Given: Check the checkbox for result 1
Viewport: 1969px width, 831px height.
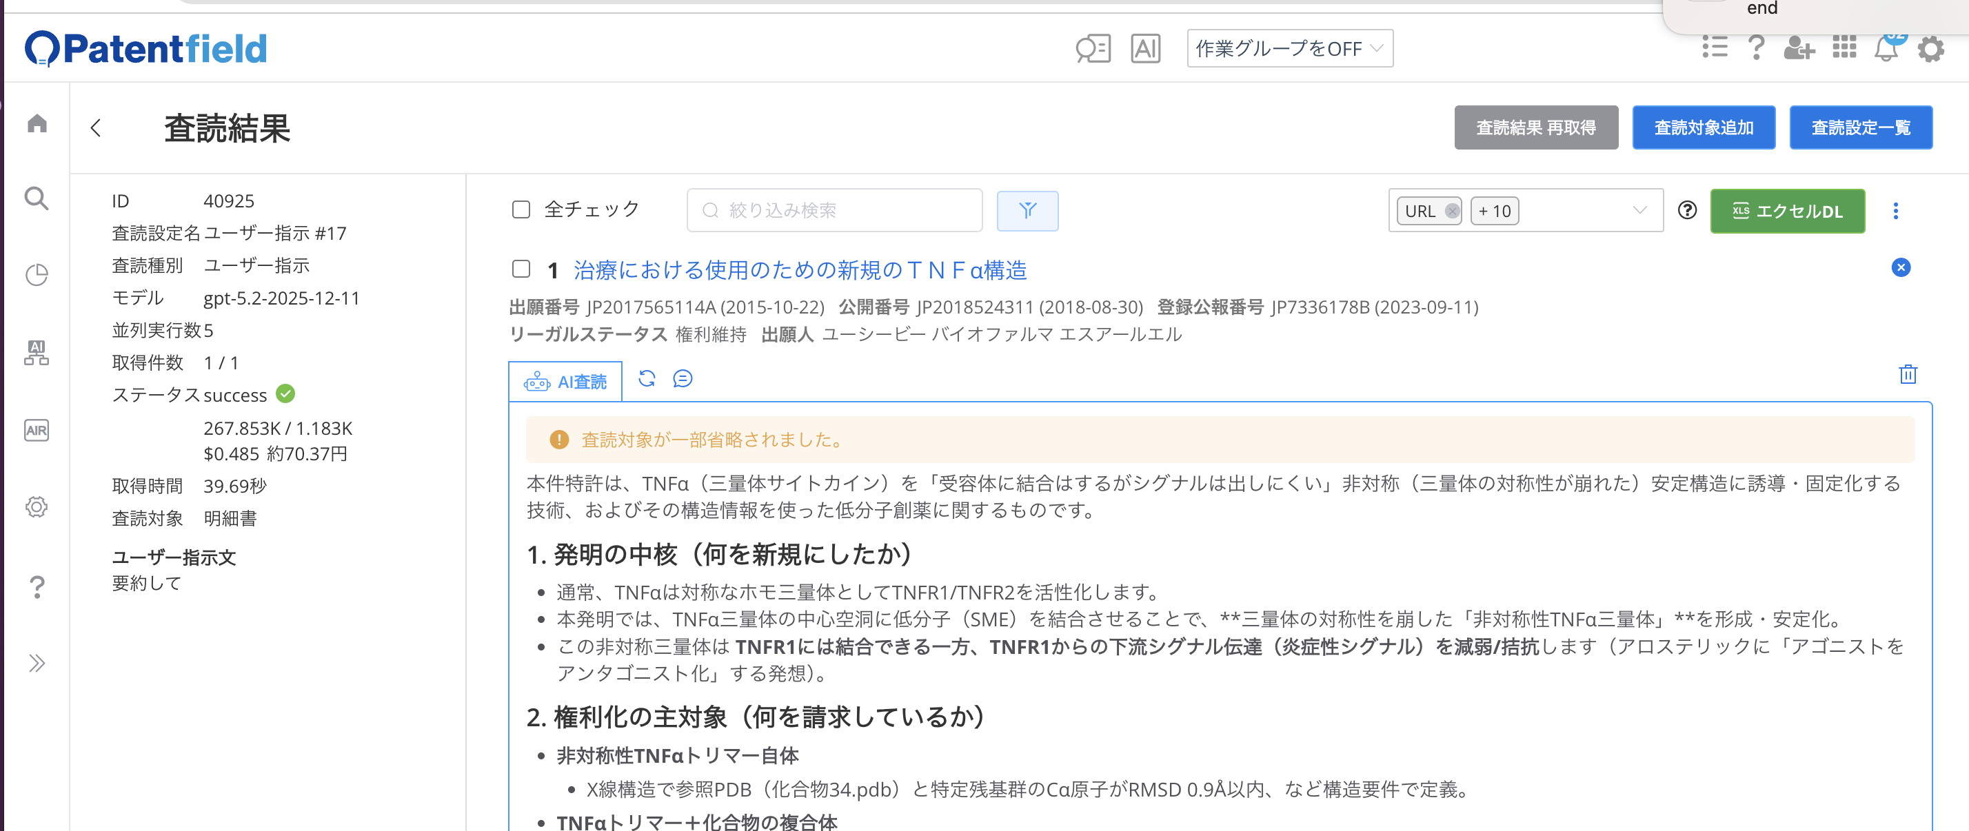Looking at the screenshot, I should click(521, 269).
